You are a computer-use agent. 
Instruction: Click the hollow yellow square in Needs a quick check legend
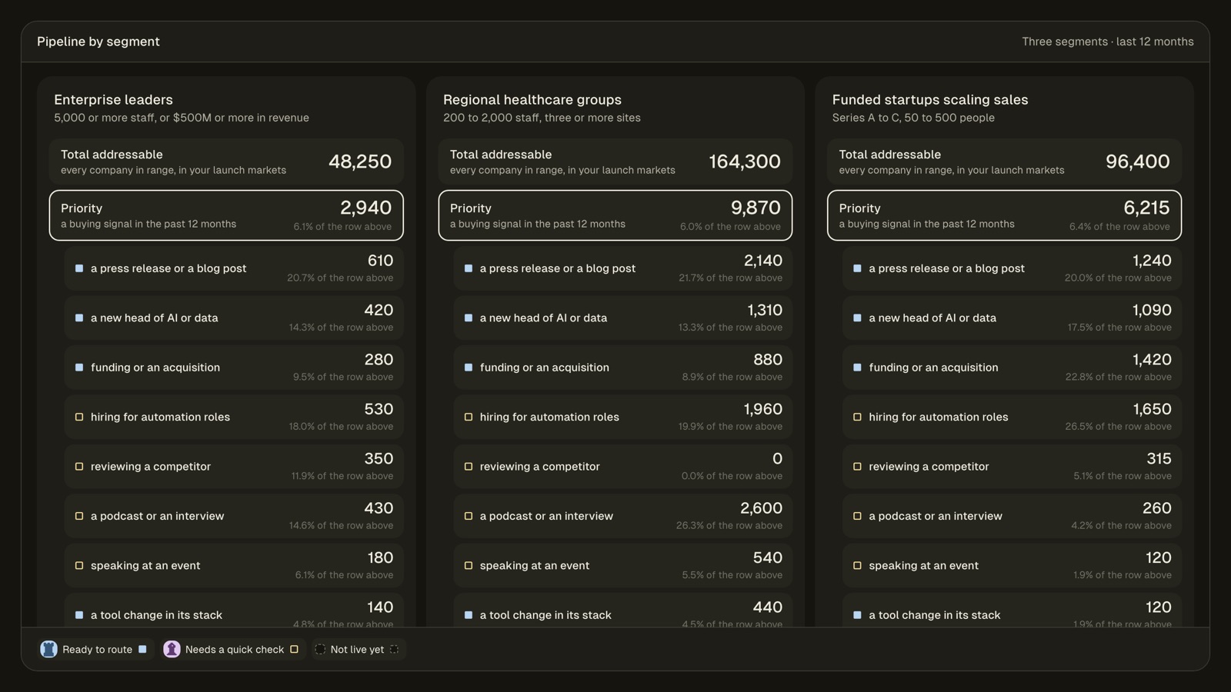tap(294, 650)
